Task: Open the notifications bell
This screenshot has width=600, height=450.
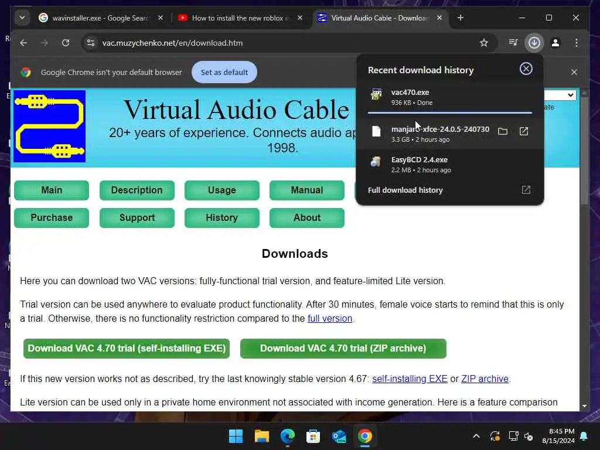Action: pos(584,436)
